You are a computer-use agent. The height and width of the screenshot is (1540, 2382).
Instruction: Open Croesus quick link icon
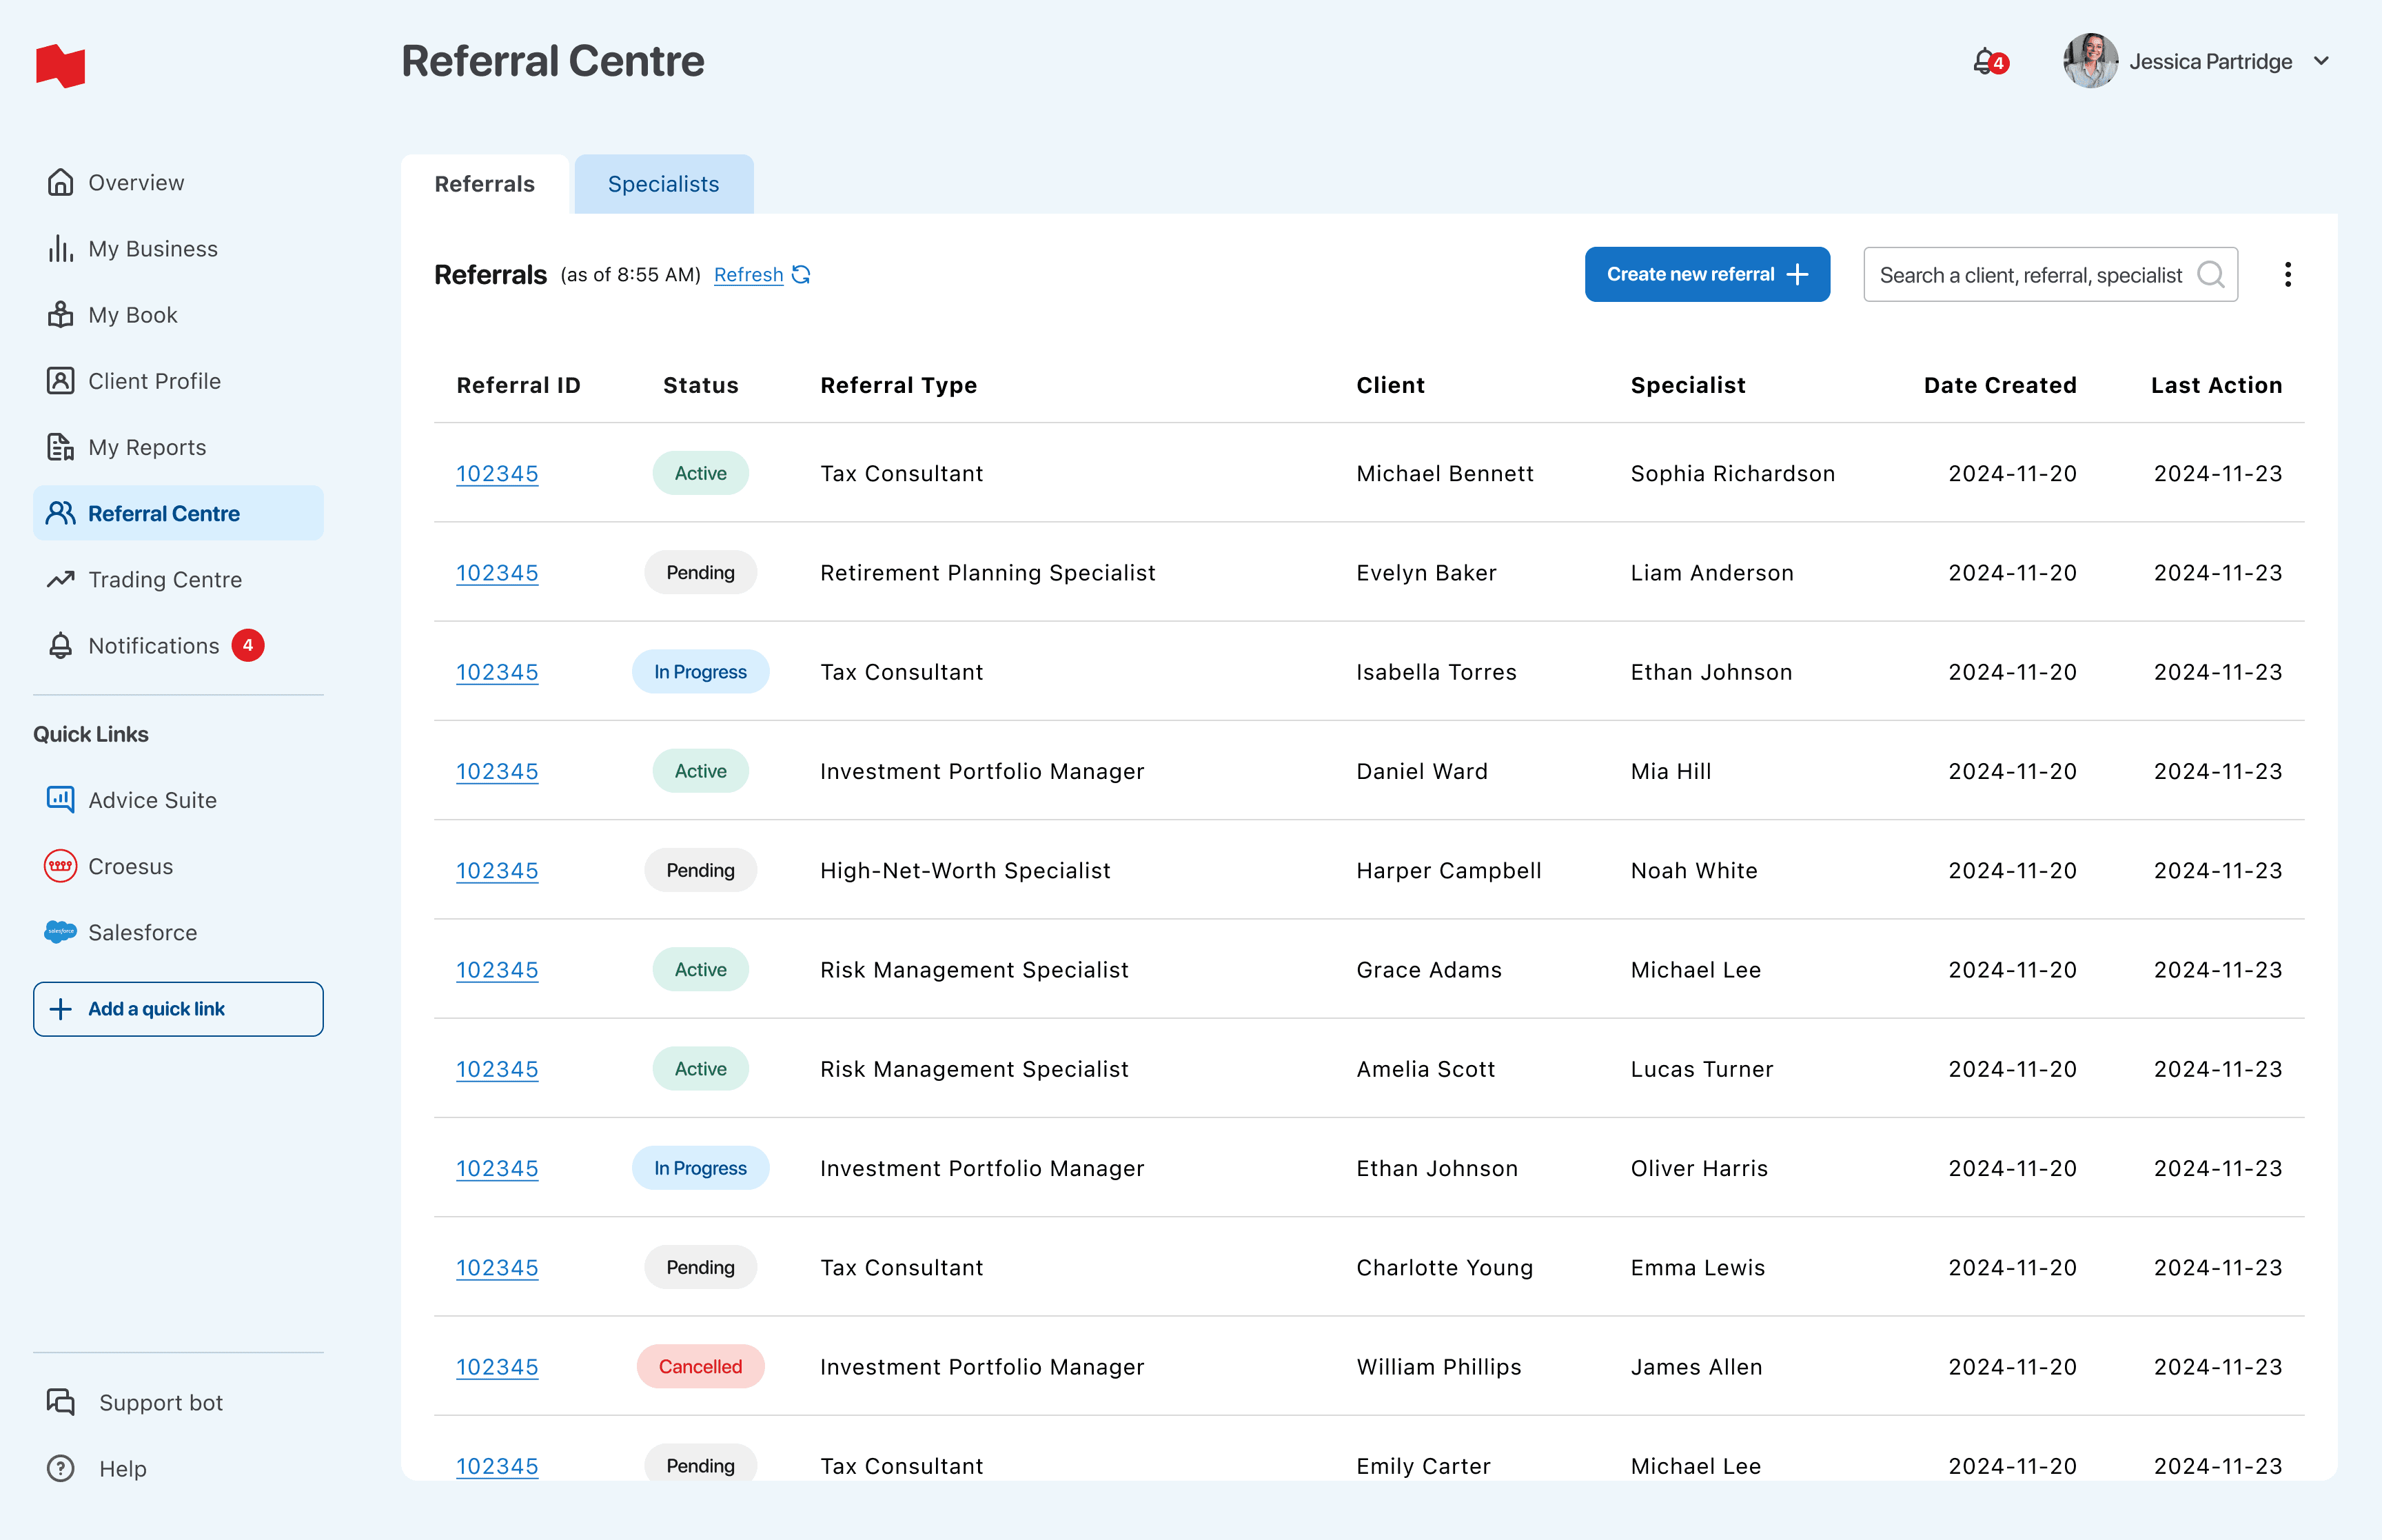coord(60,866)
